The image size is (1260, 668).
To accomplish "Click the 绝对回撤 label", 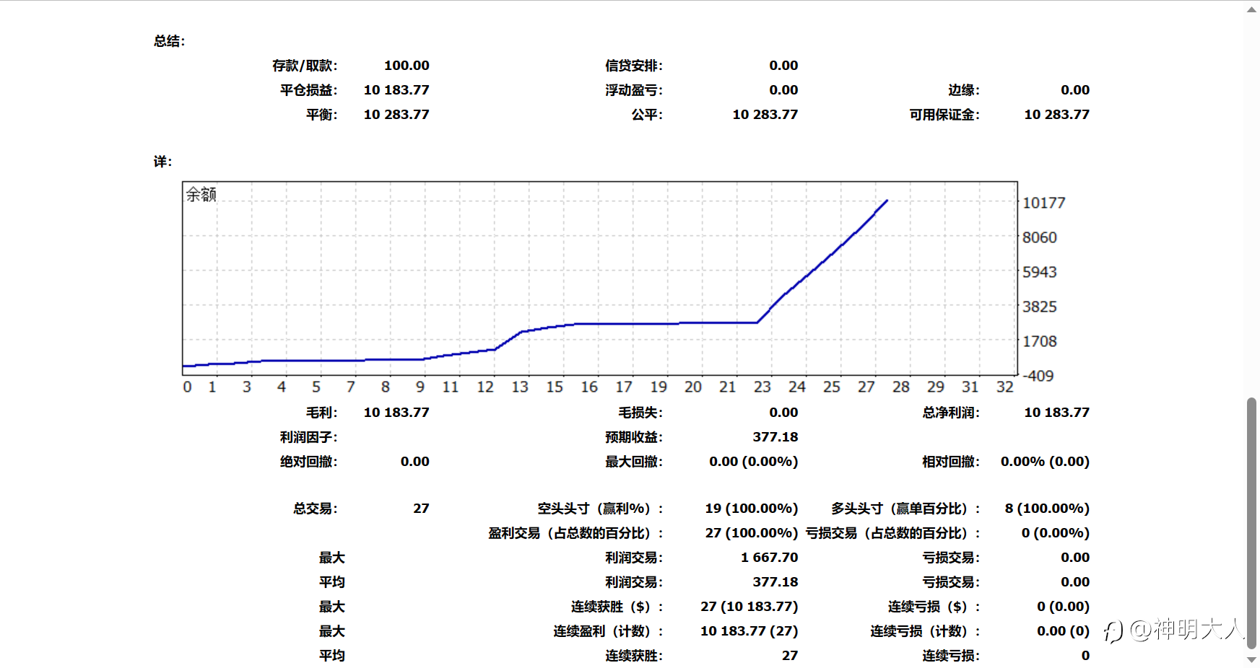I will tap(309, 462).
